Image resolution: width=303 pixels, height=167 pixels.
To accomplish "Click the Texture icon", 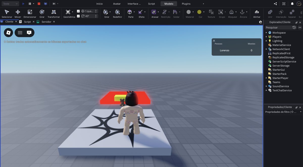I will 211,12.
